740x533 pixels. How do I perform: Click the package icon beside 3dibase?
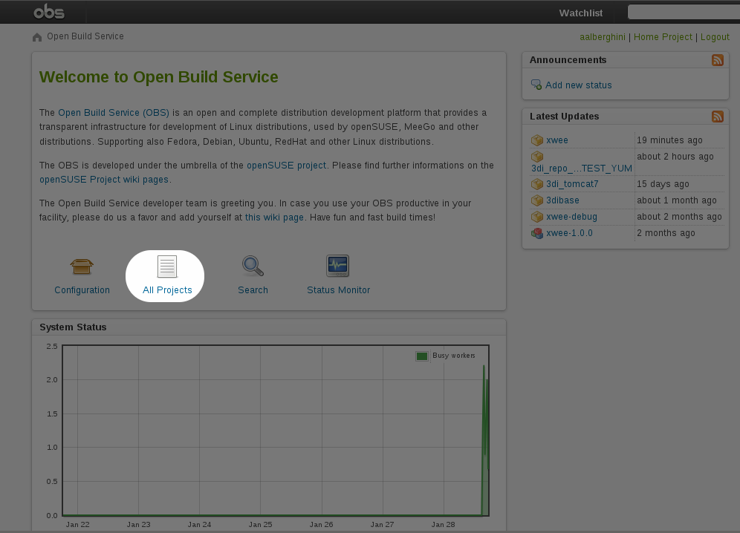coord(537,200)
